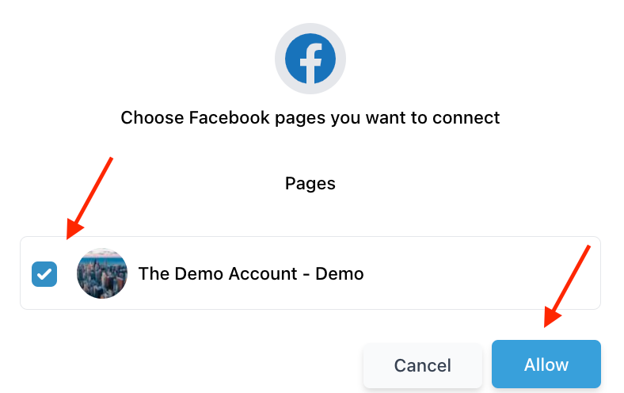Click the page name The Demo Account - Demo
624x393 pixels.
(251, 274)
